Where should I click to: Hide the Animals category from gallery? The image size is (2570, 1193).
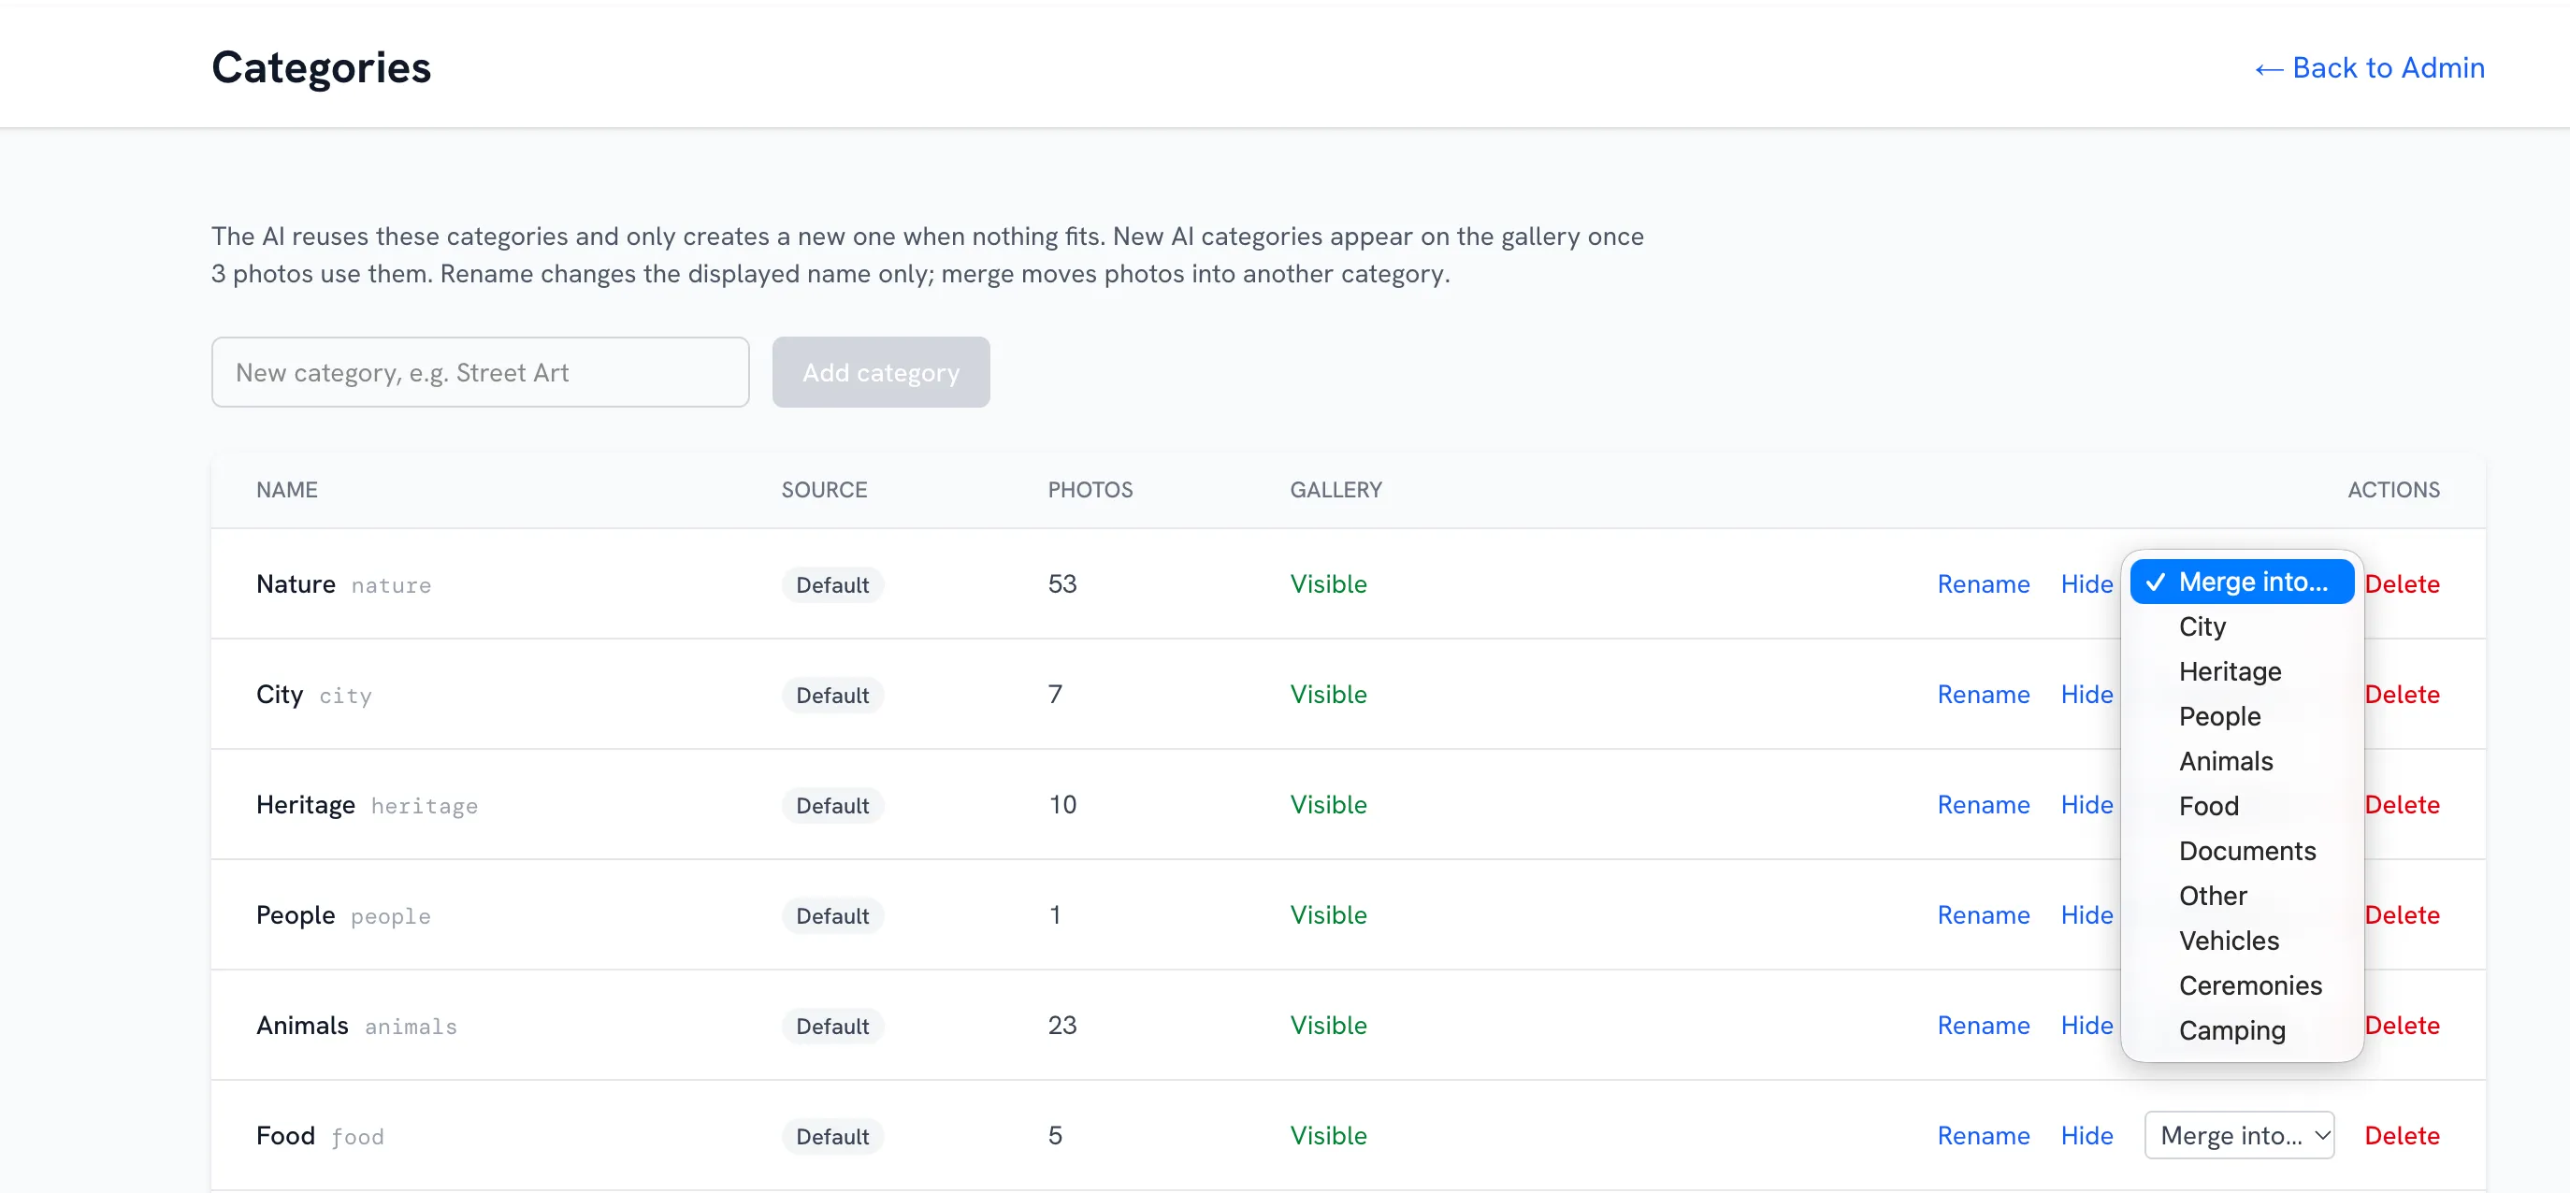[2087, 1026]
